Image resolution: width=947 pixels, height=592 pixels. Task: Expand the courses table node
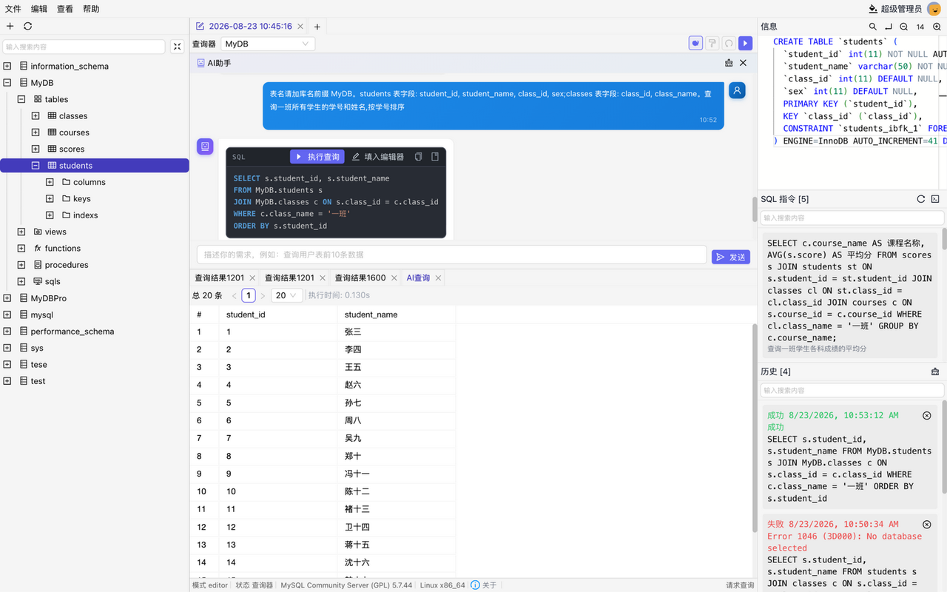(36, 132)
